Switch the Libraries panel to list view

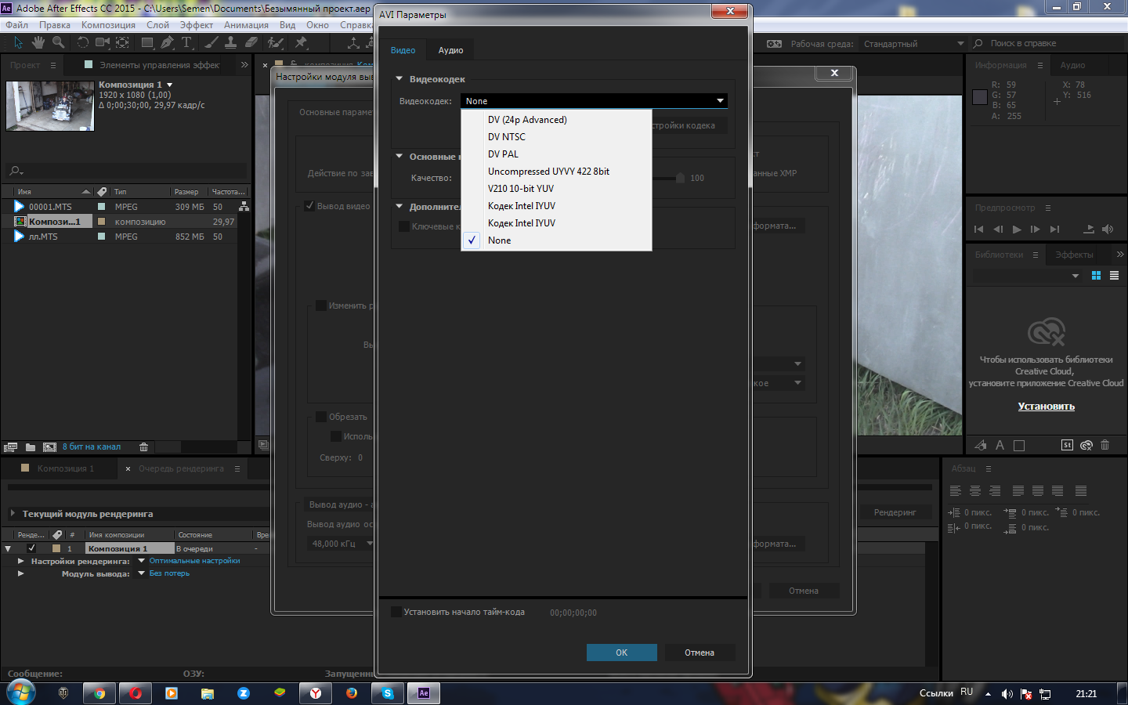click(x=1114, y=276)
